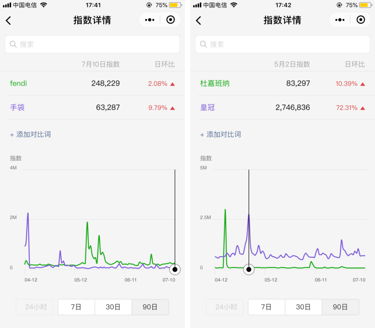
Task: Click 添加对比词 on the right screen
Action: tap(220, 134)
